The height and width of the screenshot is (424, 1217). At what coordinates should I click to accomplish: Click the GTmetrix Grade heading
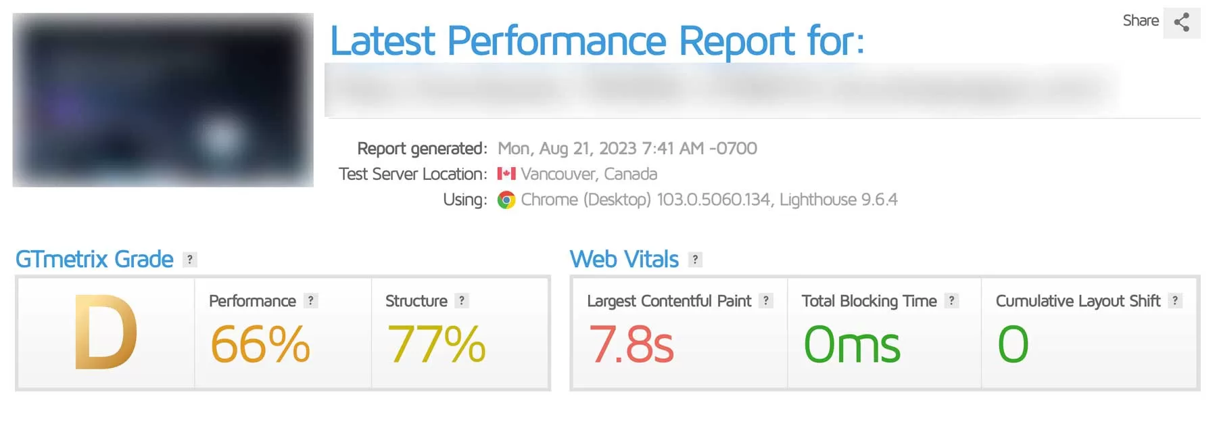(95, 260)
